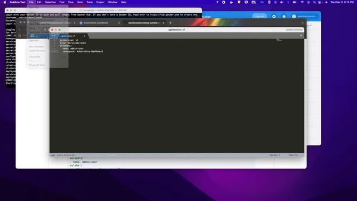Viewport: 357px width, 201px height.
Task: Click the Docker Desktop upgrade pill button
Action: (259, 16)
